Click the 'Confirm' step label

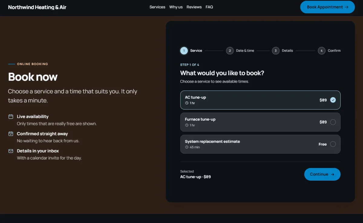pos(334,51)
